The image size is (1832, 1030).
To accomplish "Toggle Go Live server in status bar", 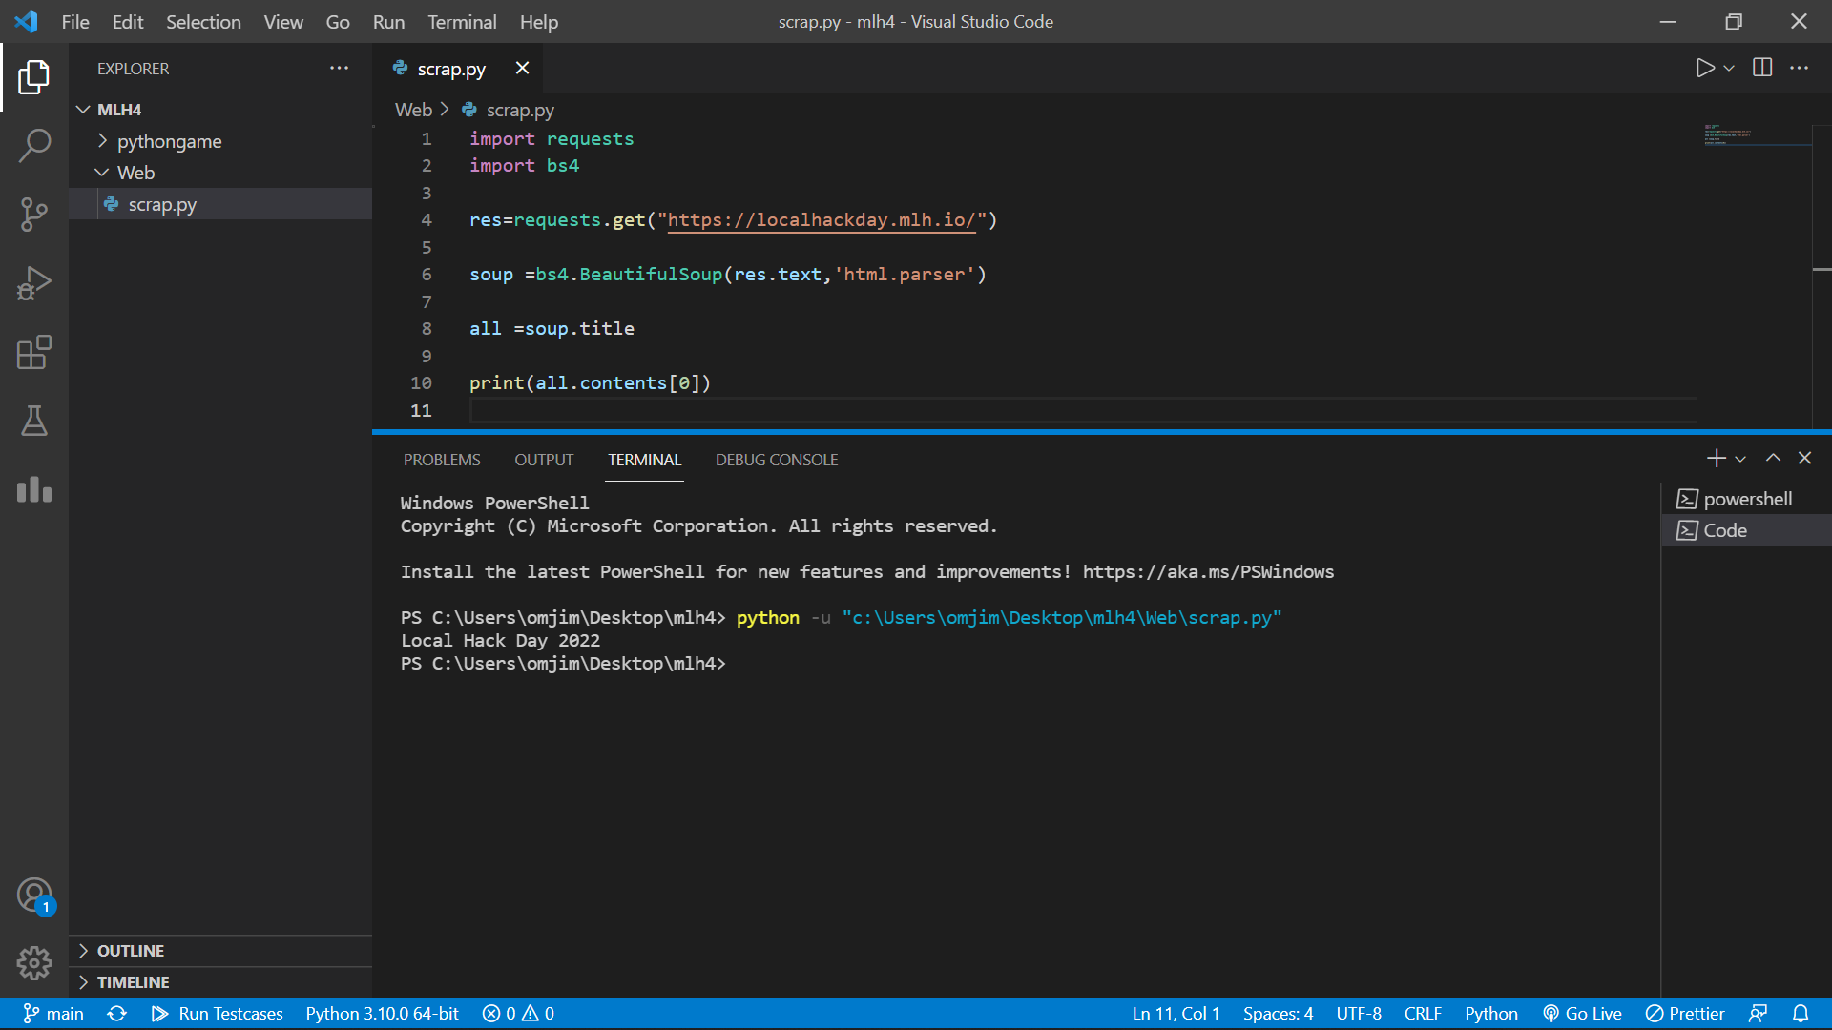I will 1583,1014.
